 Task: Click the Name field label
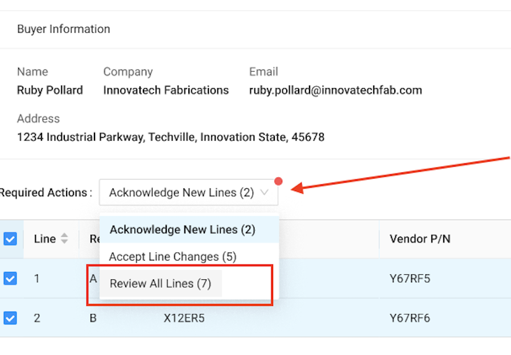point(32,72)
